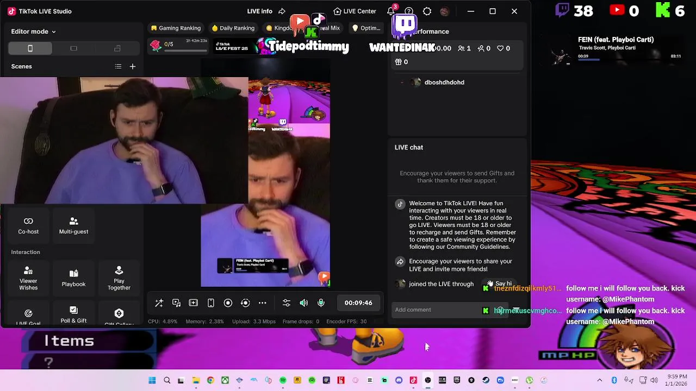Screen dimensions: 696x391
Task: Click the sparkle film enhancement icon
Action: (194, 303)
